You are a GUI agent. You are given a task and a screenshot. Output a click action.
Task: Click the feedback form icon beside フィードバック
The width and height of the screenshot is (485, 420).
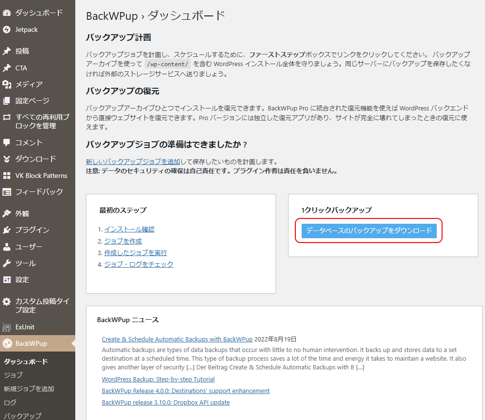click(7, 192)
